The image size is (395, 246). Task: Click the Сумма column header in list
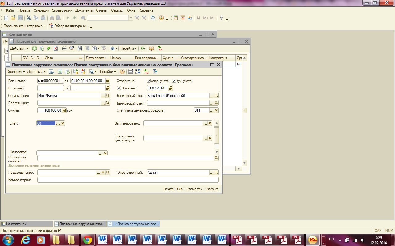click(171, 58)
